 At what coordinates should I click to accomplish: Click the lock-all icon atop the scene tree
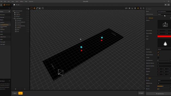coord(29,9)
